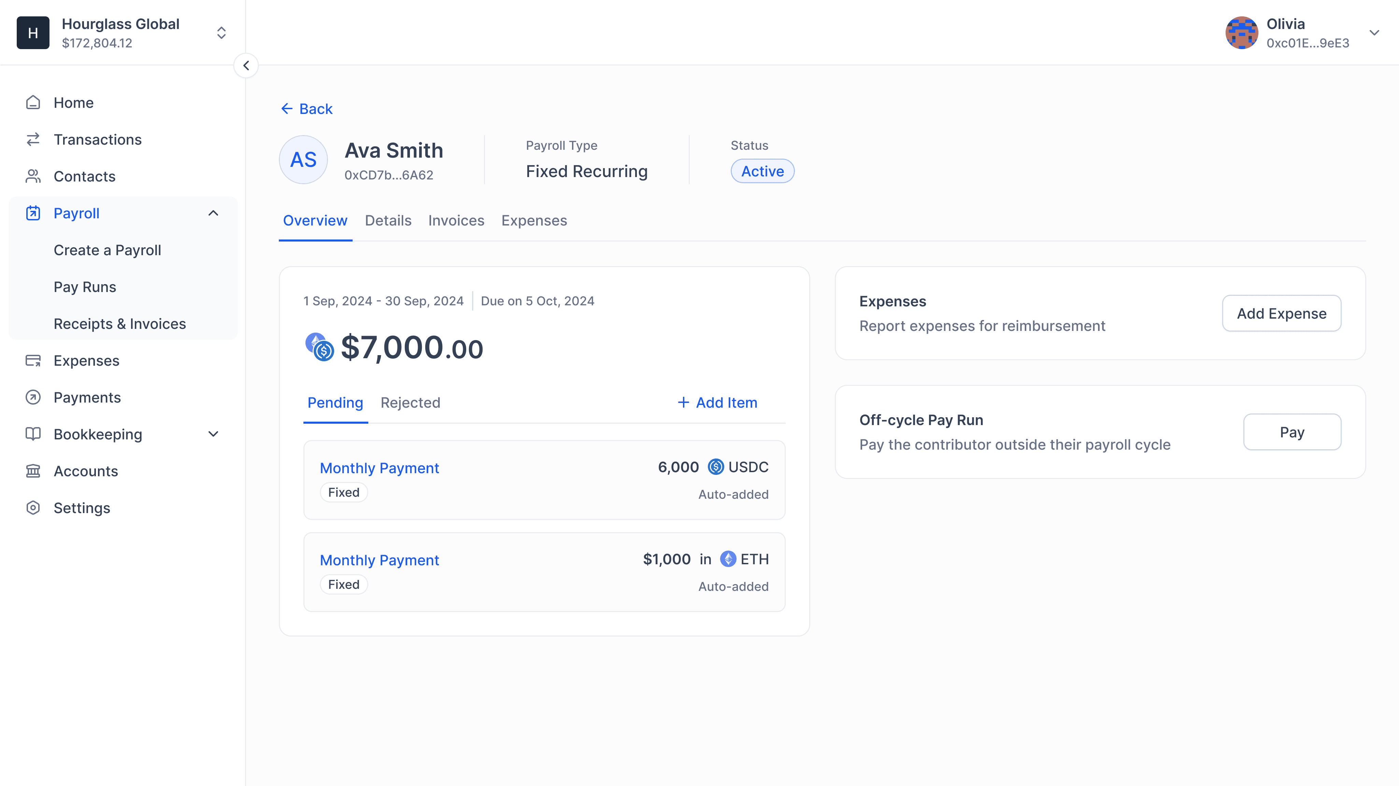
Task: Select the Home icon in sidebar
Action: (x=33, y=102)
